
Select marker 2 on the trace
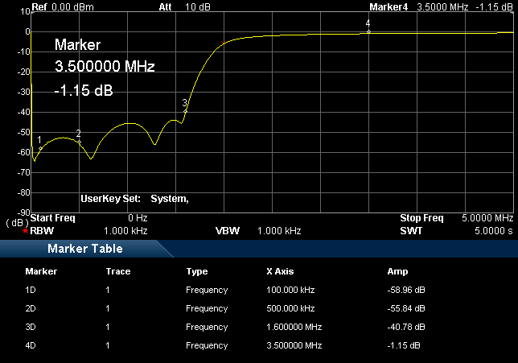[x=79, y=142]
